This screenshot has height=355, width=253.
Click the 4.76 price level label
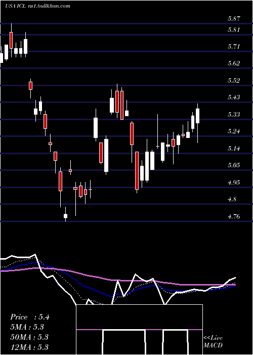[x=234, y=217]
